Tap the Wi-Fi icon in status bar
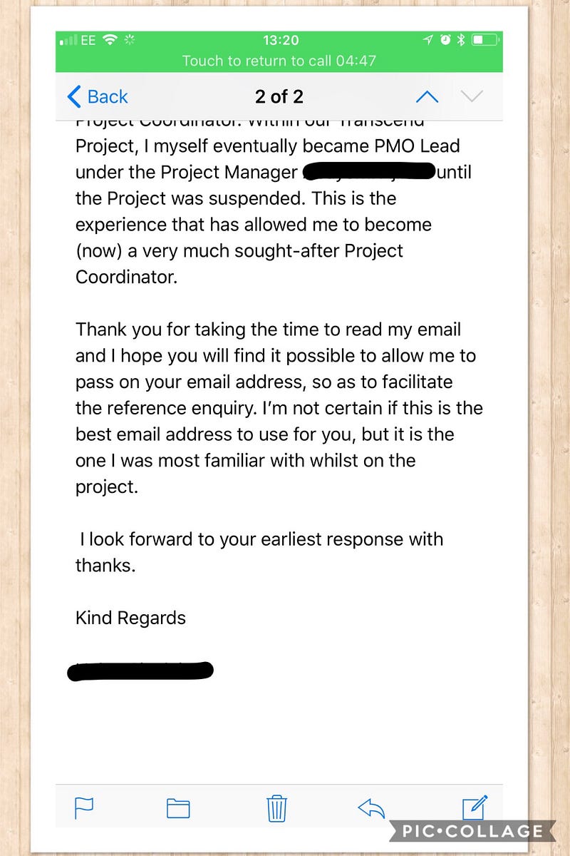 click(109, 40)
